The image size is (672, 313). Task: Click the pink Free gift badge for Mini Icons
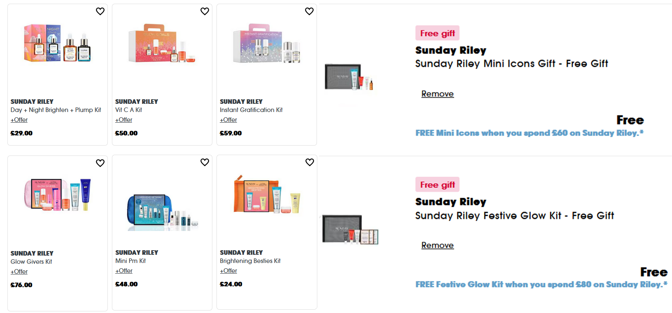pyautogui.click(x=437, y=33)
